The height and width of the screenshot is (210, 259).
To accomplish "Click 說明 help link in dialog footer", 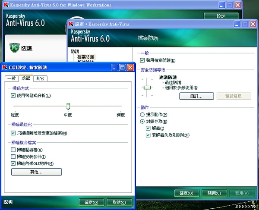I will [8, 202].
